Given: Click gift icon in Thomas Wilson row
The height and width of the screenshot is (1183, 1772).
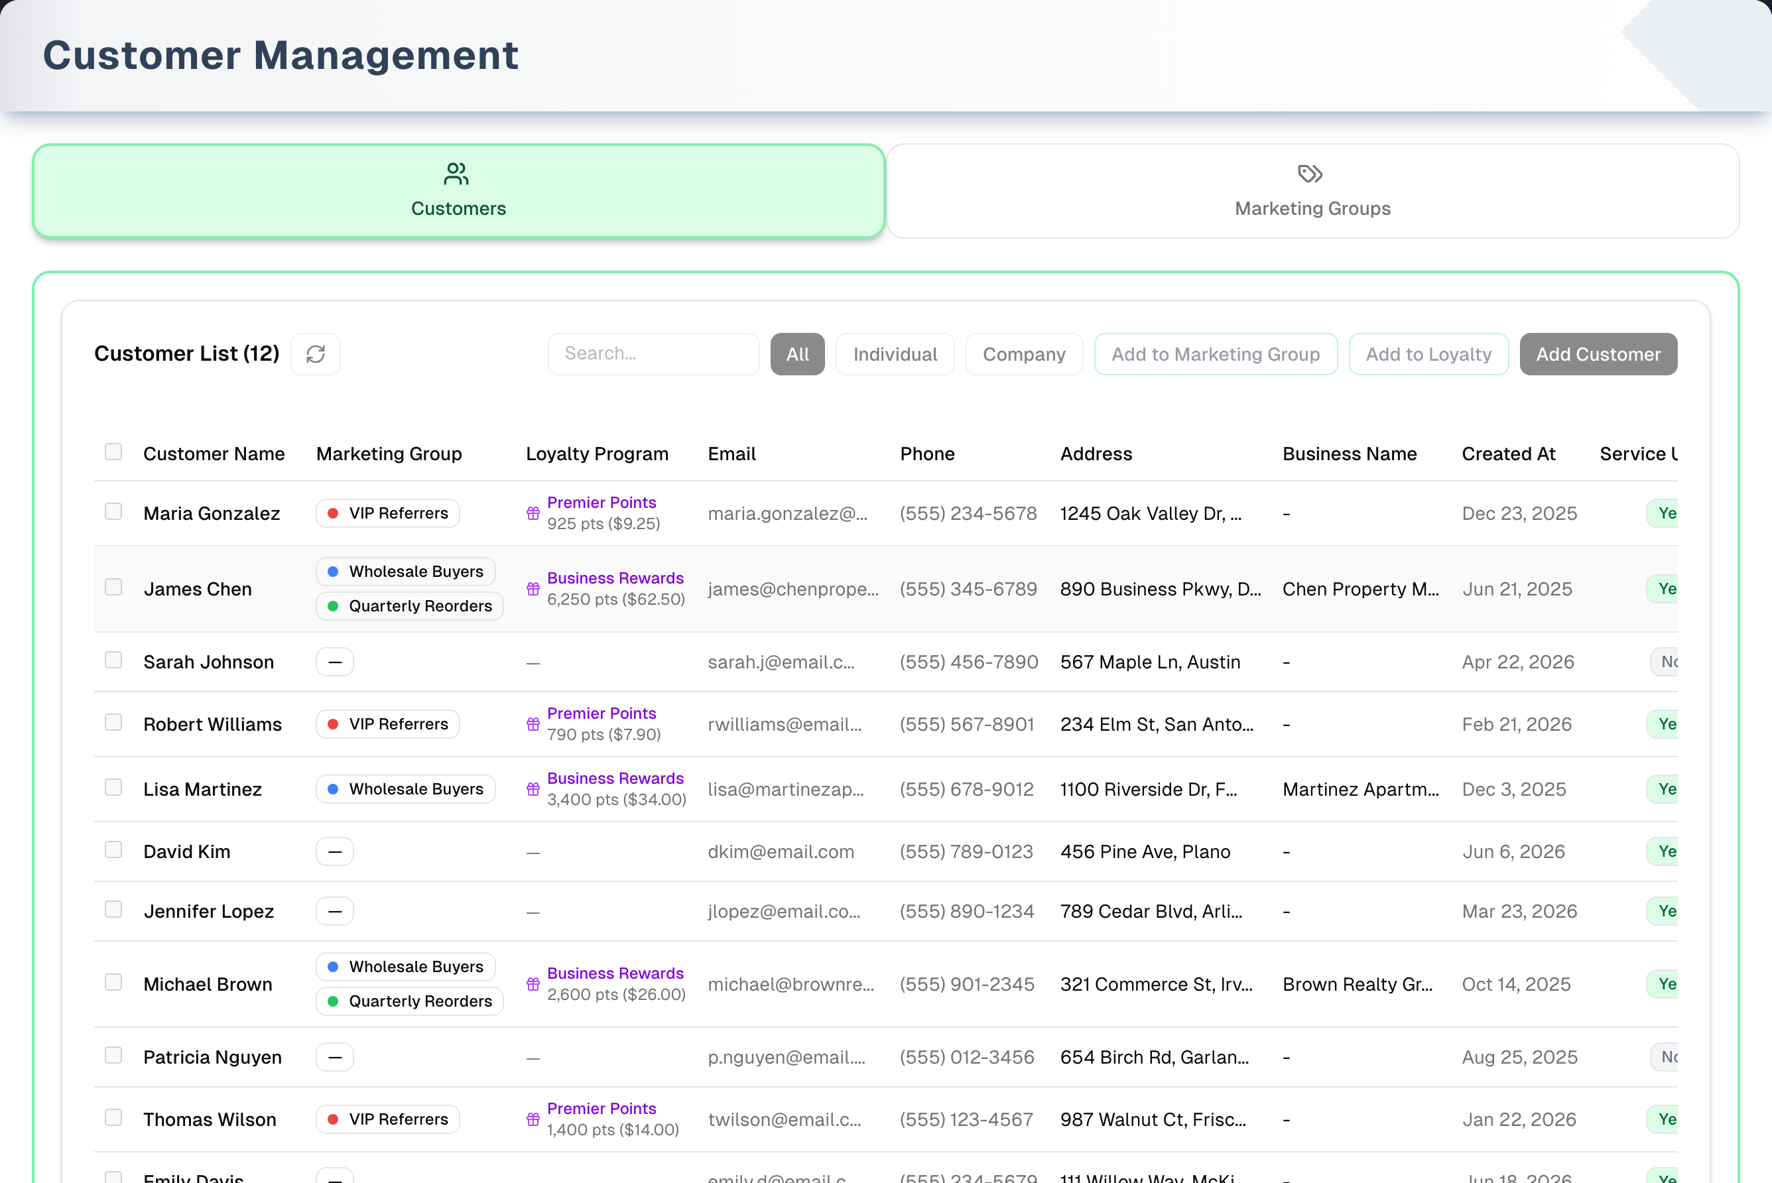Looking at the screenshot, I should 533,1119.
